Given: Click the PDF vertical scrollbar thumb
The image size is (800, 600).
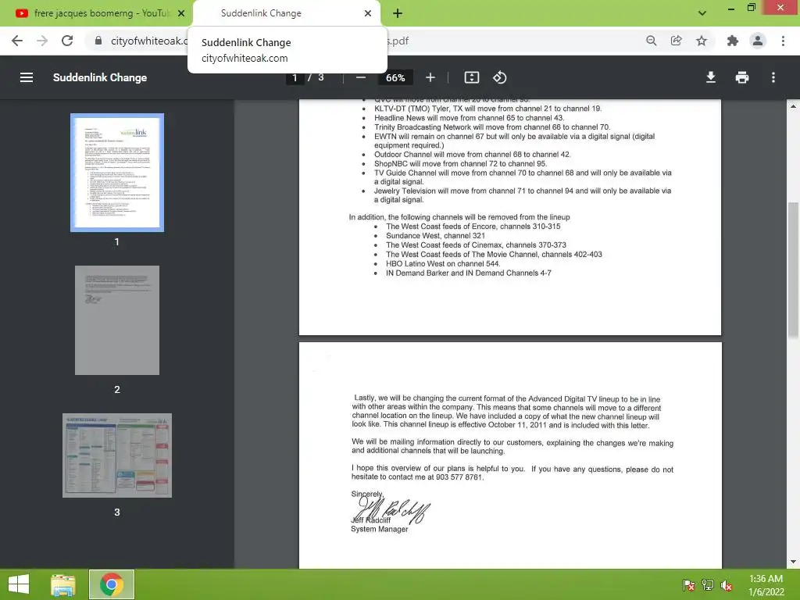Looking at the screenshot, I should click(793, 270).
